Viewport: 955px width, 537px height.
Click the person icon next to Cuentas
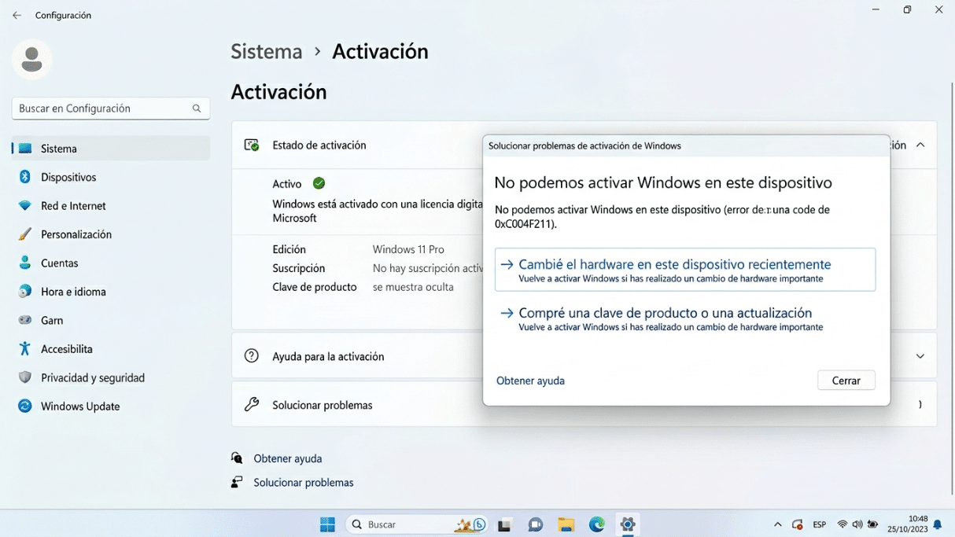pos(25,263)
